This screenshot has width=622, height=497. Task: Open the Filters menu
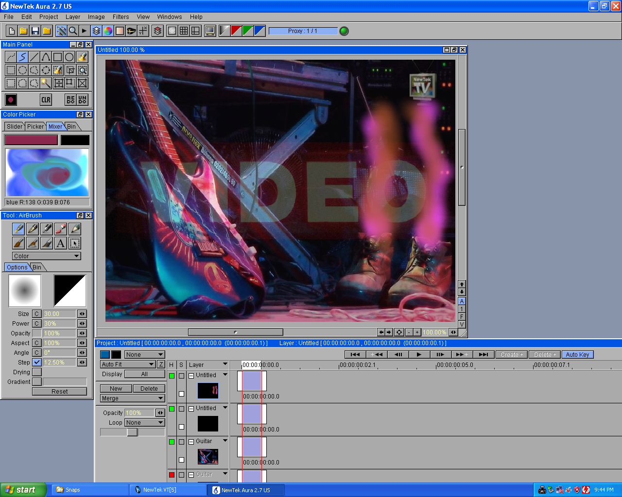[121, 17]
